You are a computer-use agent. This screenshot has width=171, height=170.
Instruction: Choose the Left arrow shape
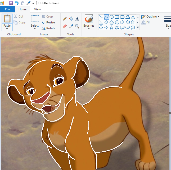128,22
